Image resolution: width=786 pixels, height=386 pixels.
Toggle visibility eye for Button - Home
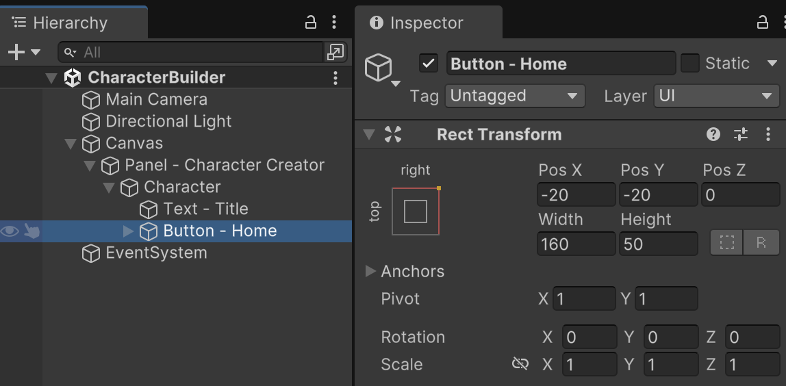pos(10,231)
